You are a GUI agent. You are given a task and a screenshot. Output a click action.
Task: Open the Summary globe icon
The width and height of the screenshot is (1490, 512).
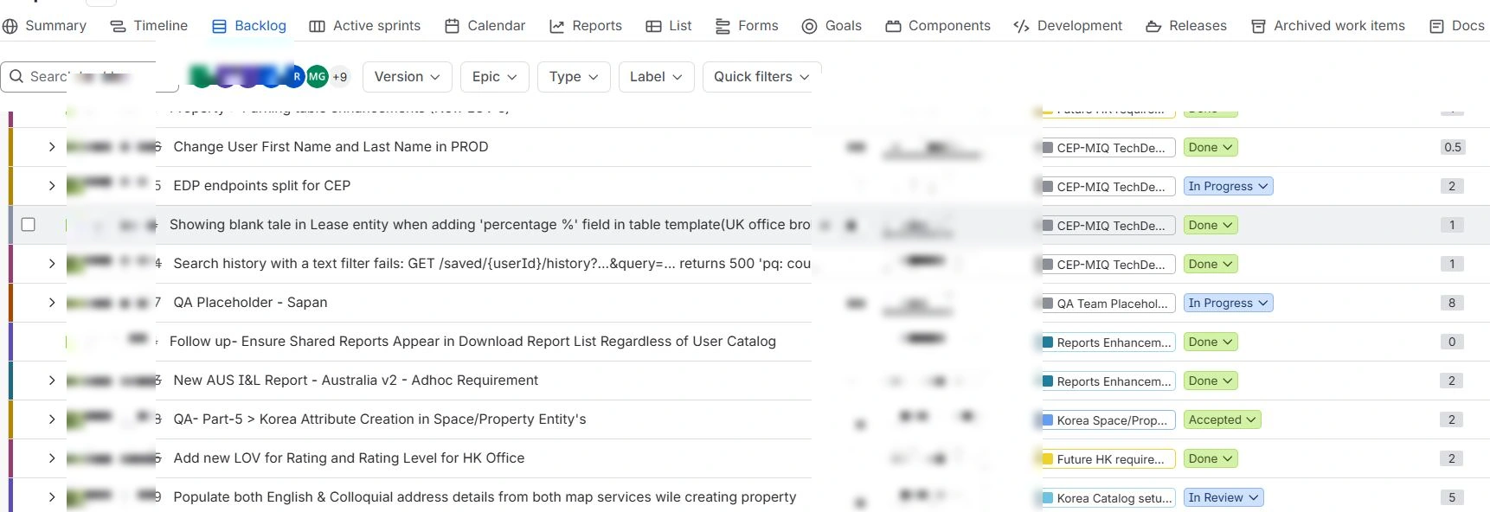coord(10,26)
